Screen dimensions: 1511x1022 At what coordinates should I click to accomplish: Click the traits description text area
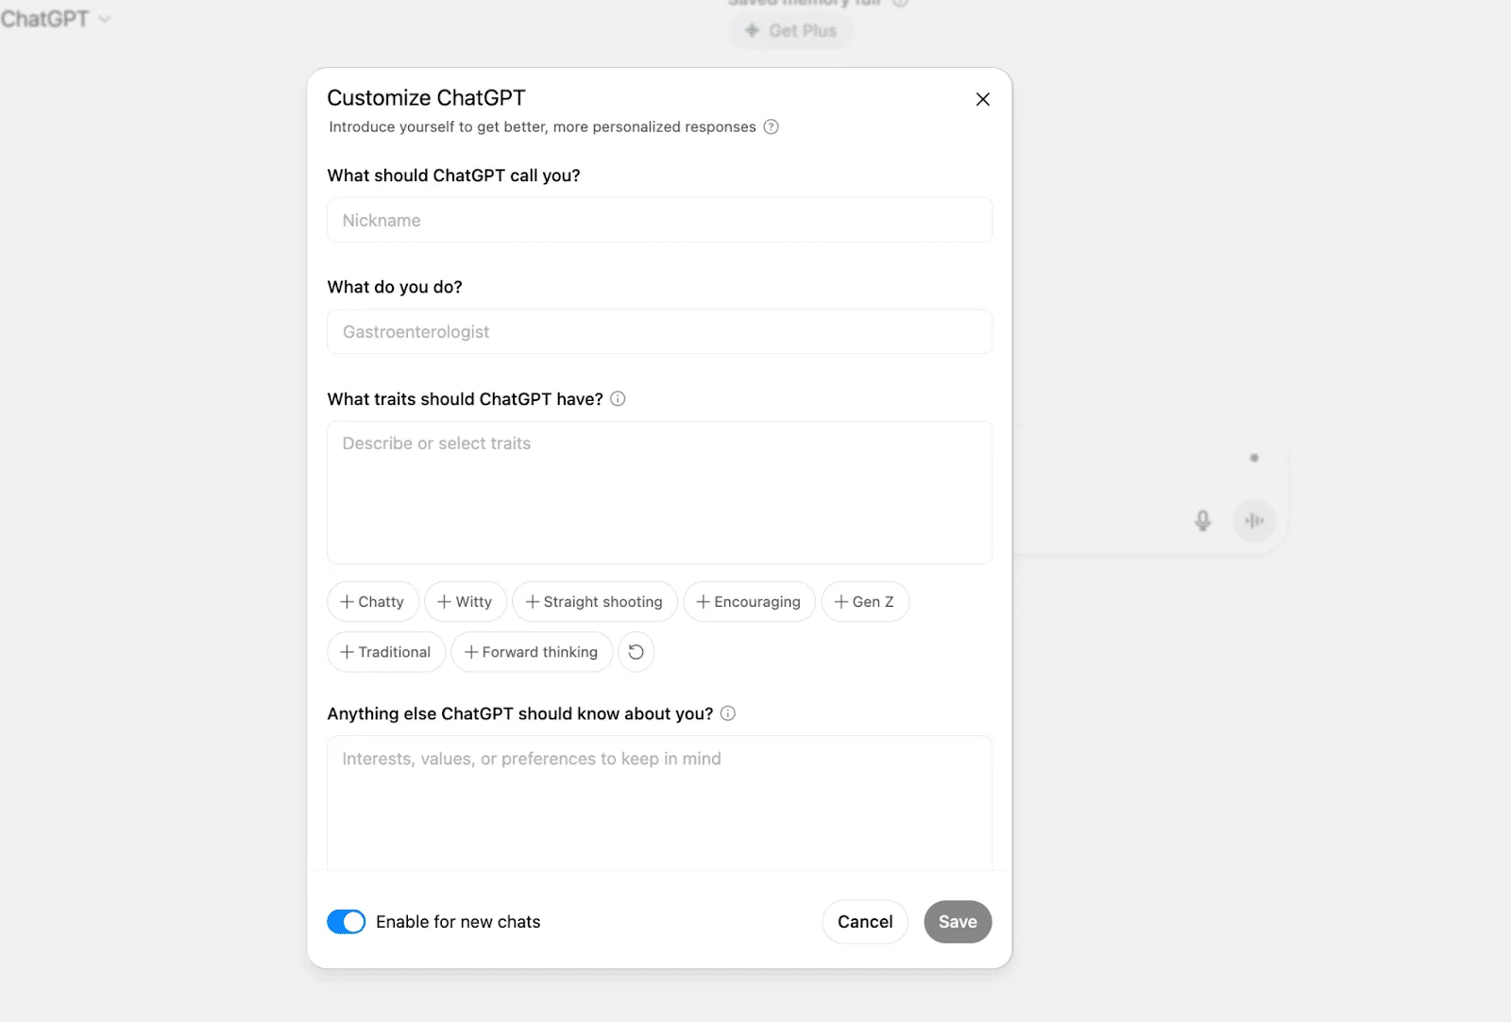659,493
